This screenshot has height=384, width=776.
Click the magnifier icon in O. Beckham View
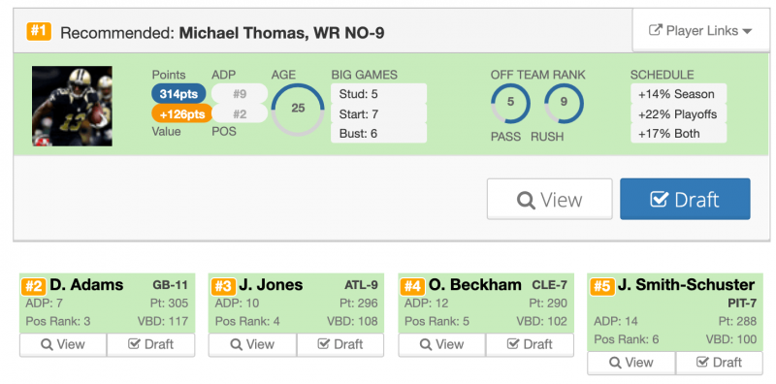(x=426, y=344)
